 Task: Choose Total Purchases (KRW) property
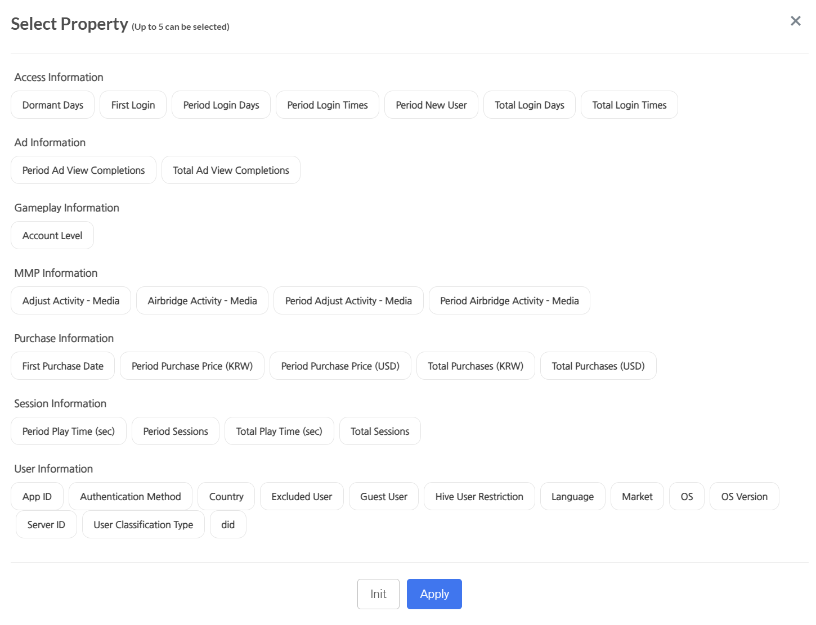[475, 366]
